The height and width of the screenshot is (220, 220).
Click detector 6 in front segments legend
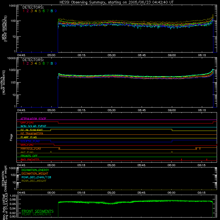click(44, 11)
